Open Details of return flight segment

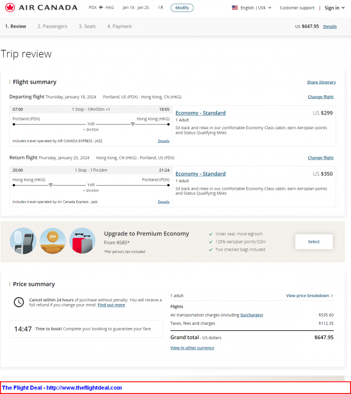(x=163, y=202)
